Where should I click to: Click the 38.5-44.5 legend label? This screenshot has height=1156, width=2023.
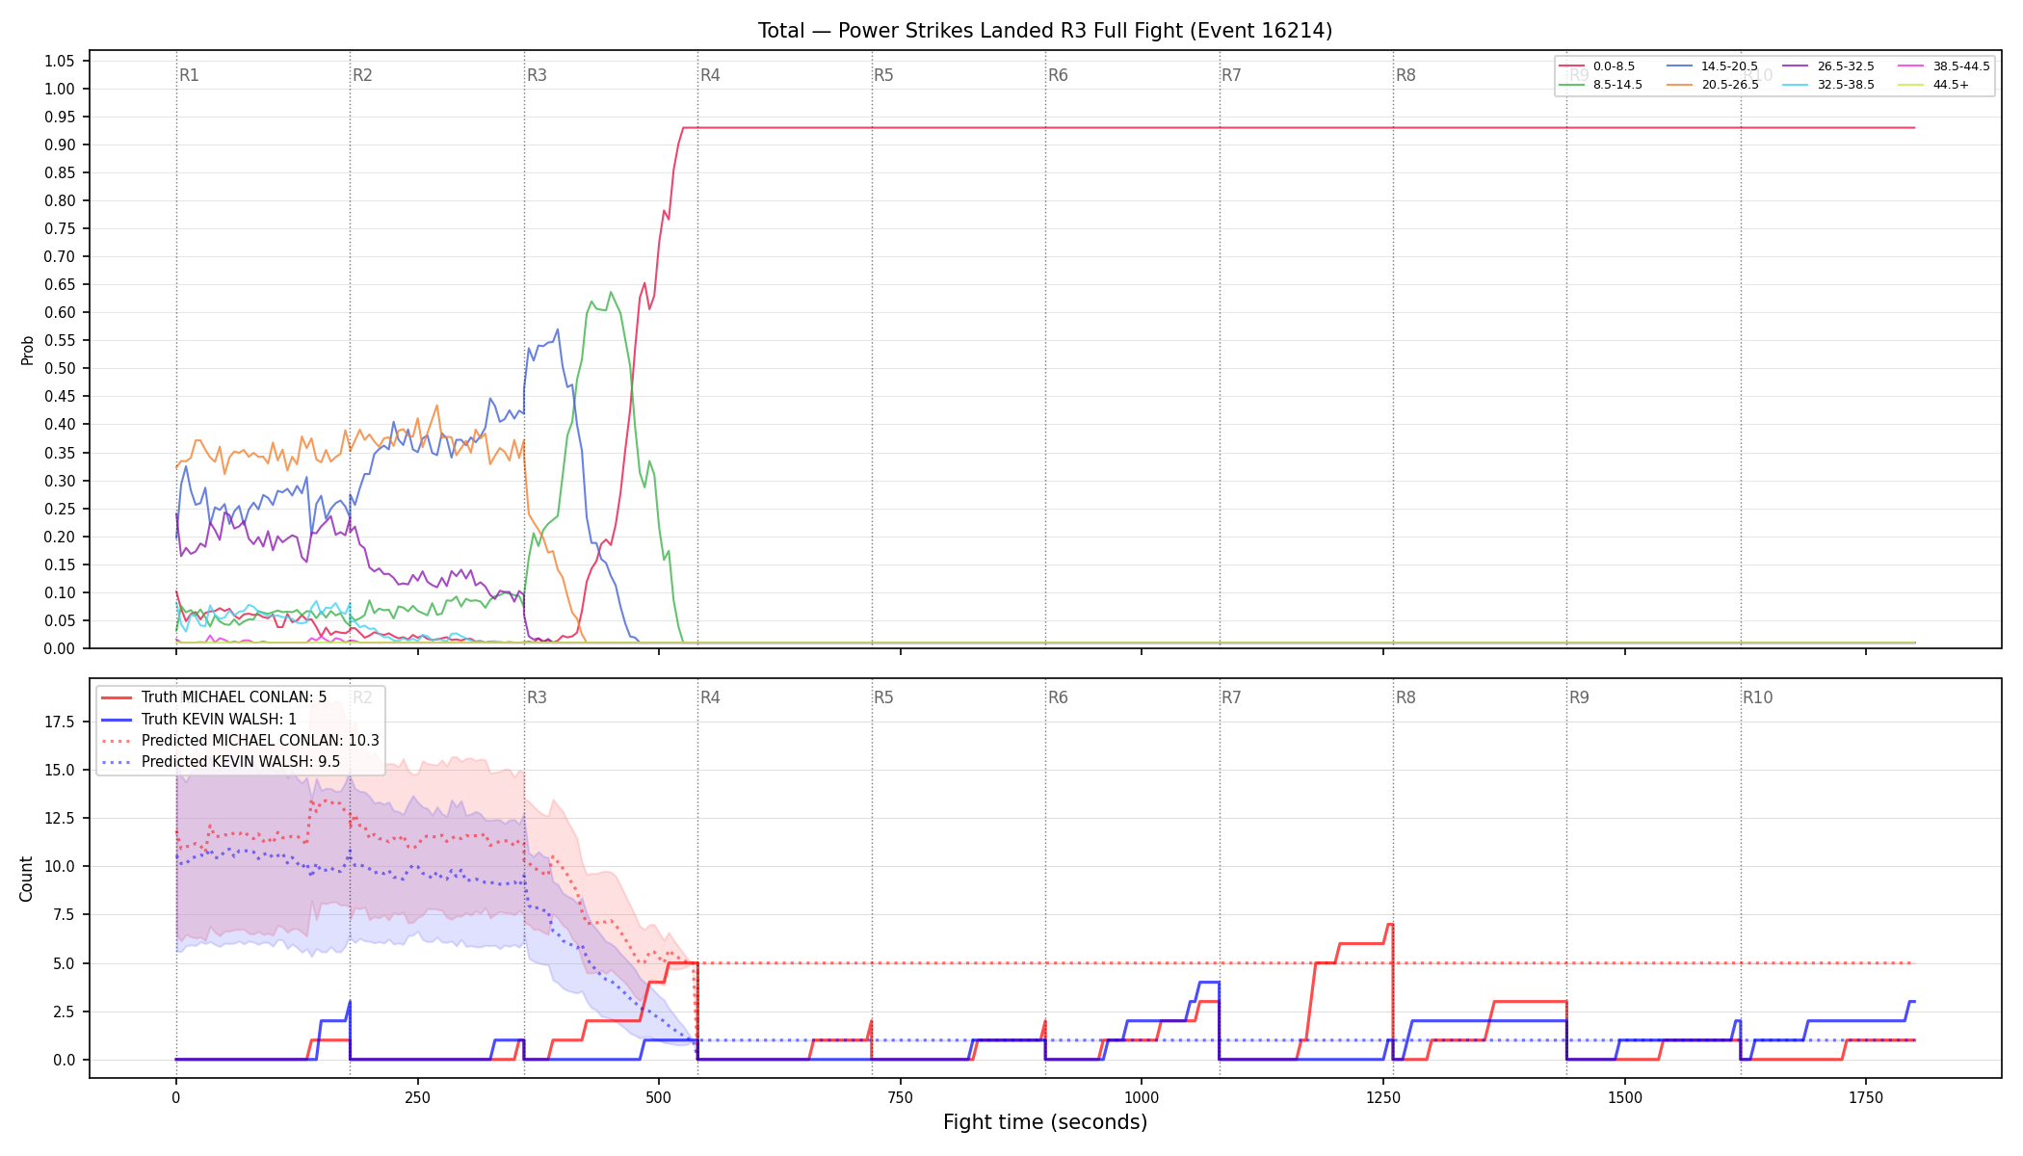pyautogui.click(x=1961, y=66)
